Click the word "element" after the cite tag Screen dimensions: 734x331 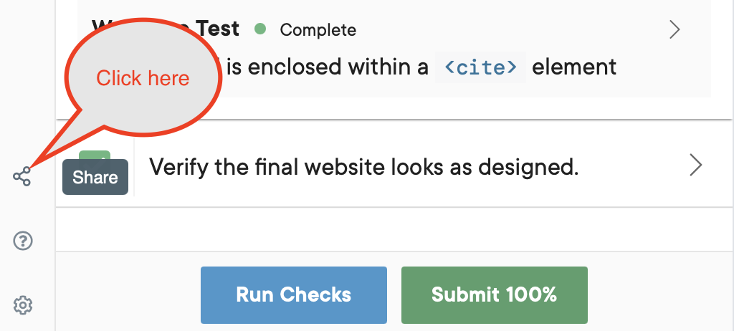[x=574, y=67]
